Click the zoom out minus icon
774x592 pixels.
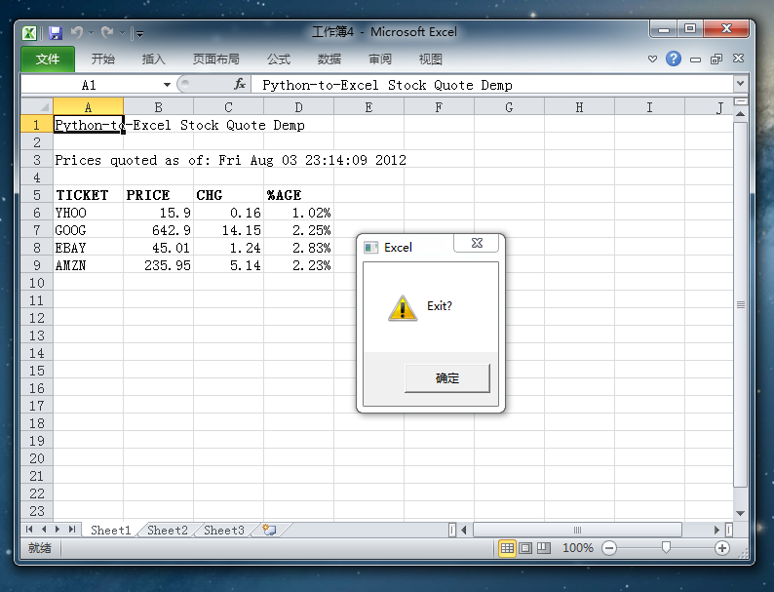pos(609,548)
